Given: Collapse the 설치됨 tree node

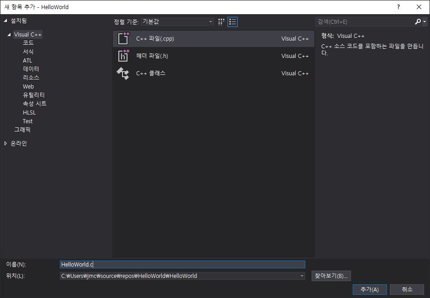Looking at the screenshot, I should click(5, 21).
